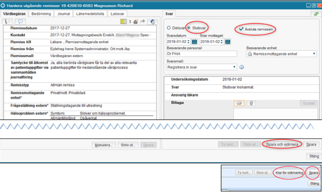The width and height of the screenshot is (322, 192).
Task: Click the blue info icon beside Svarsmall
Action: (x=242, y=67)
